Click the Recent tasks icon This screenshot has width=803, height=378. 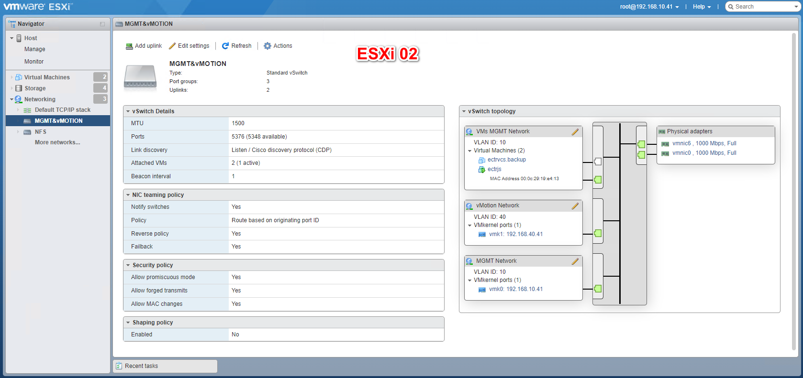click(119, 366)
